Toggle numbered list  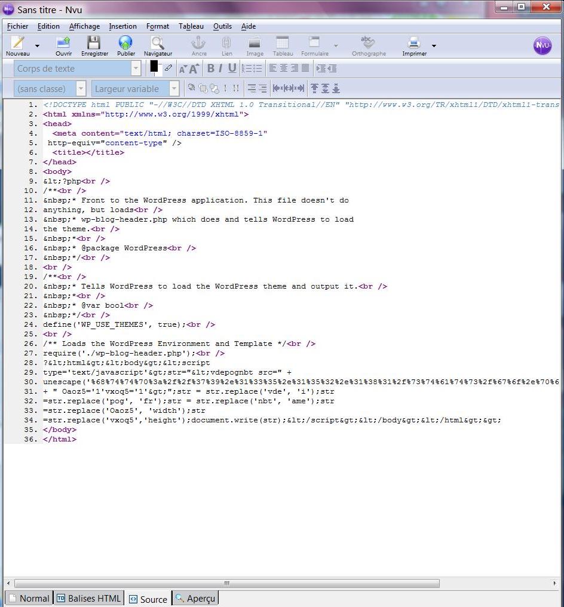point(246,69)
